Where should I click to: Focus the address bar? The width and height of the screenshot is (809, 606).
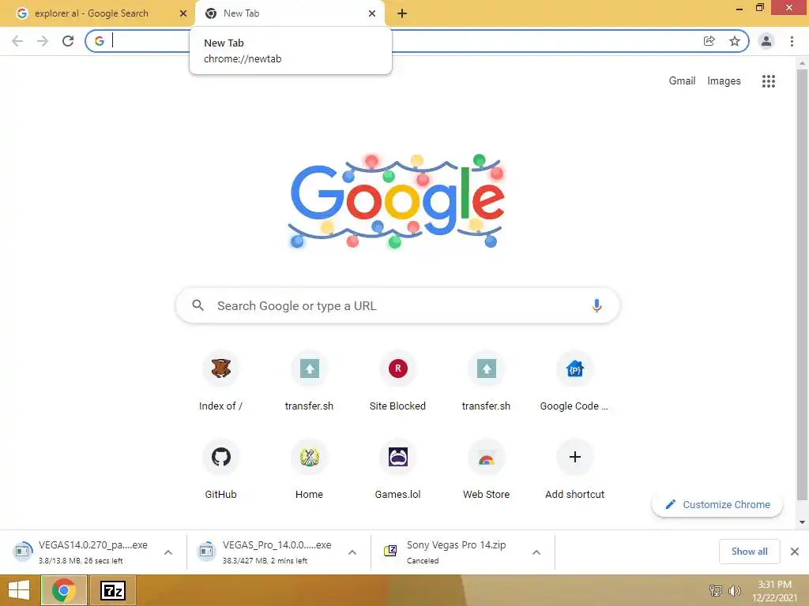(417, 41)
